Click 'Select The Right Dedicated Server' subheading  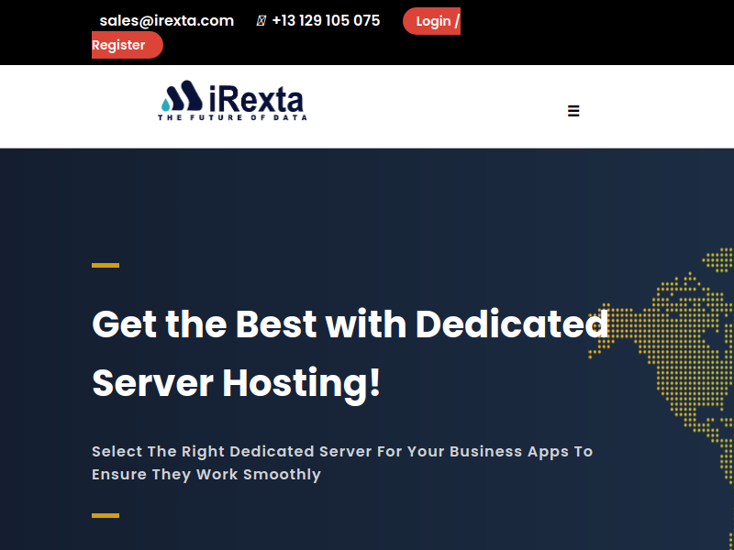coord(341,451)
